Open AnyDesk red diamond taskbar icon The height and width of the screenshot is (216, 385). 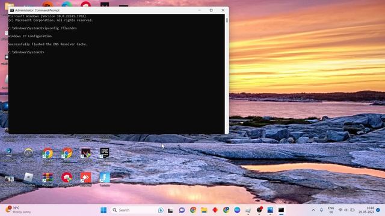click(x=215, y=210)
